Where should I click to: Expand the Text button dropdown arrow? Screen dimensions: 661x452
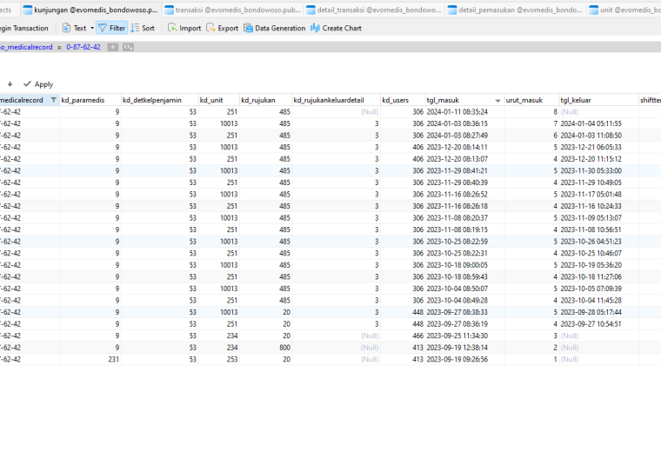coord(92,28)
